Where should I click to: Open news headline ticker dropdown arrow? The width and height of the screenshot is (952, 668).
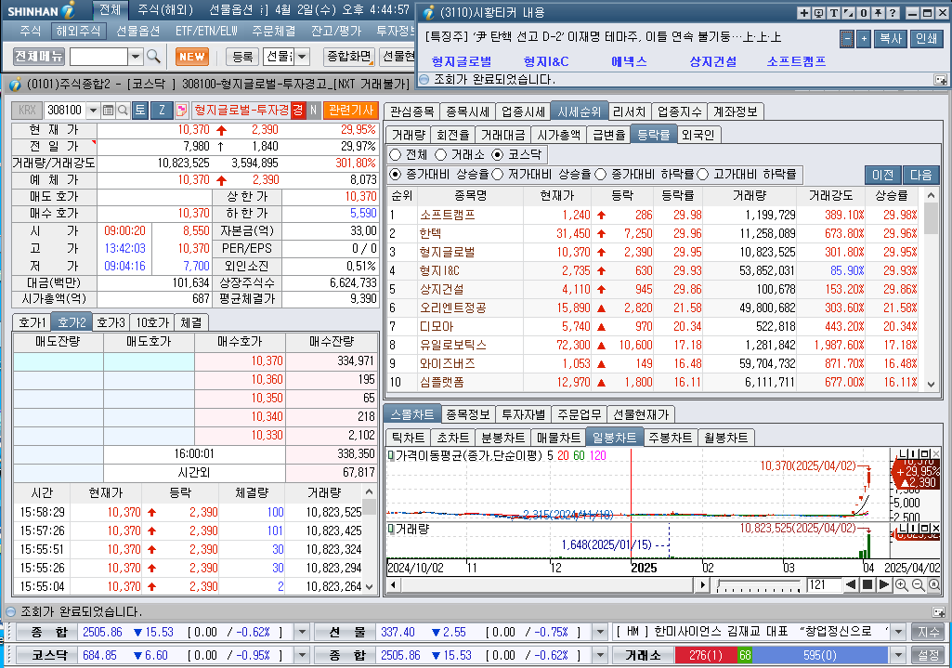(898, 632)
